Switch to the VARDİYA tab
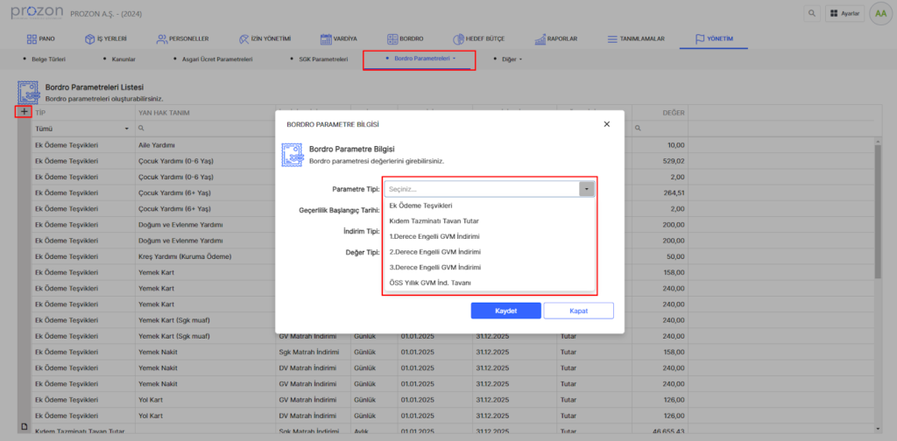 click(x=338, y=39)
